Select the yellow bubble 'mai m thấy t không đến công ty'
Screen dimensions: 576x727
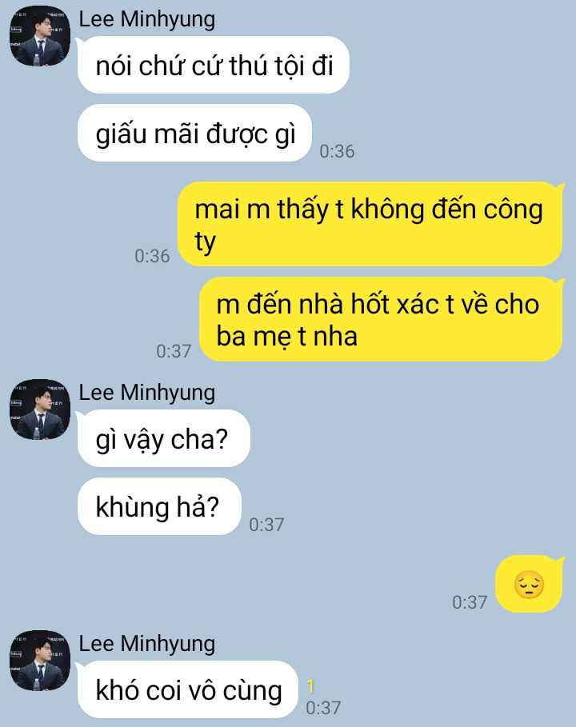tap(370, 224)
